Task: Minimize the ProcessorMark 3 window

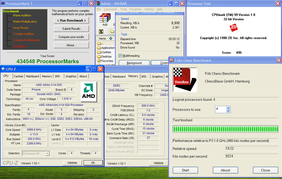Action: [x=79, y=4]
